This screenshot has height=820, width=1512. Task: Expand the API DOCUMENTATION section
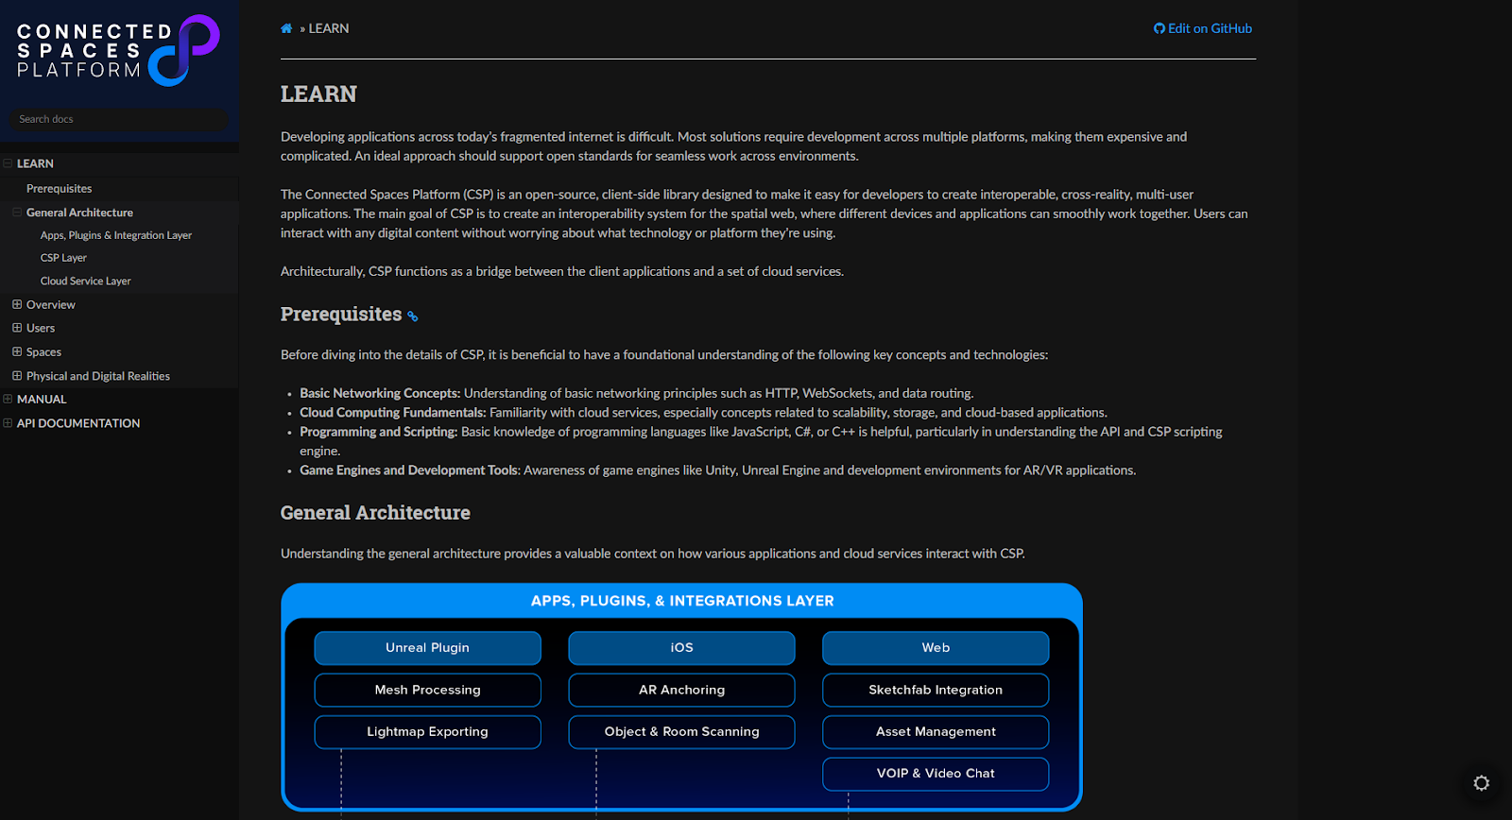[x=8, y=423]
